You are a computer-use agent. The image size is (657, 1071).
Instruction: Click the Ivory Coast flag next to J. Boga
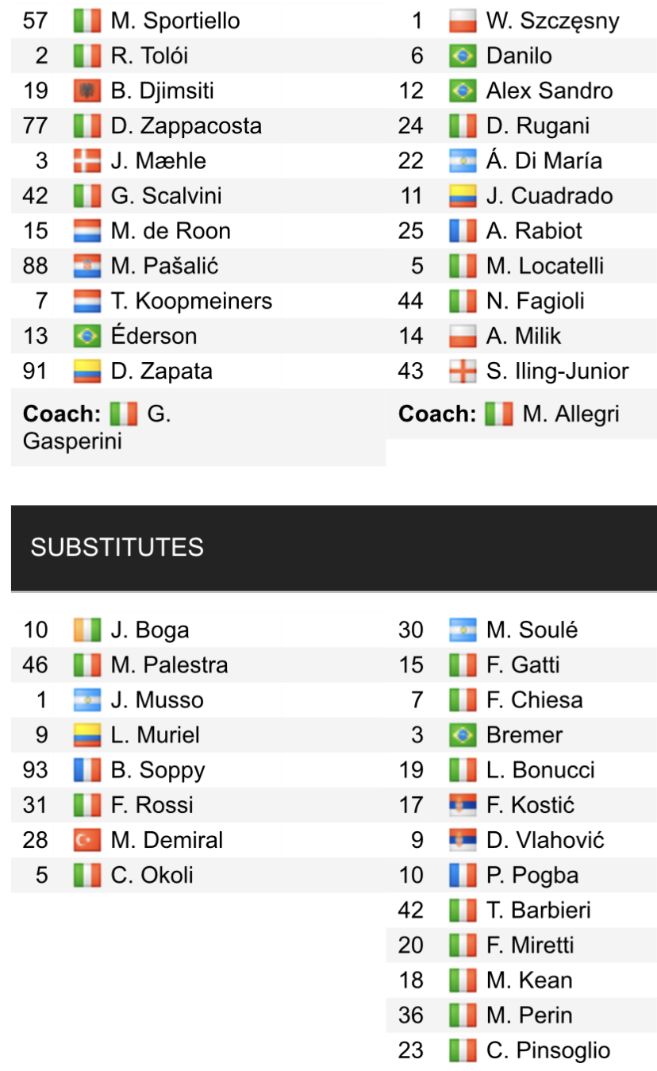coord(86,630)
